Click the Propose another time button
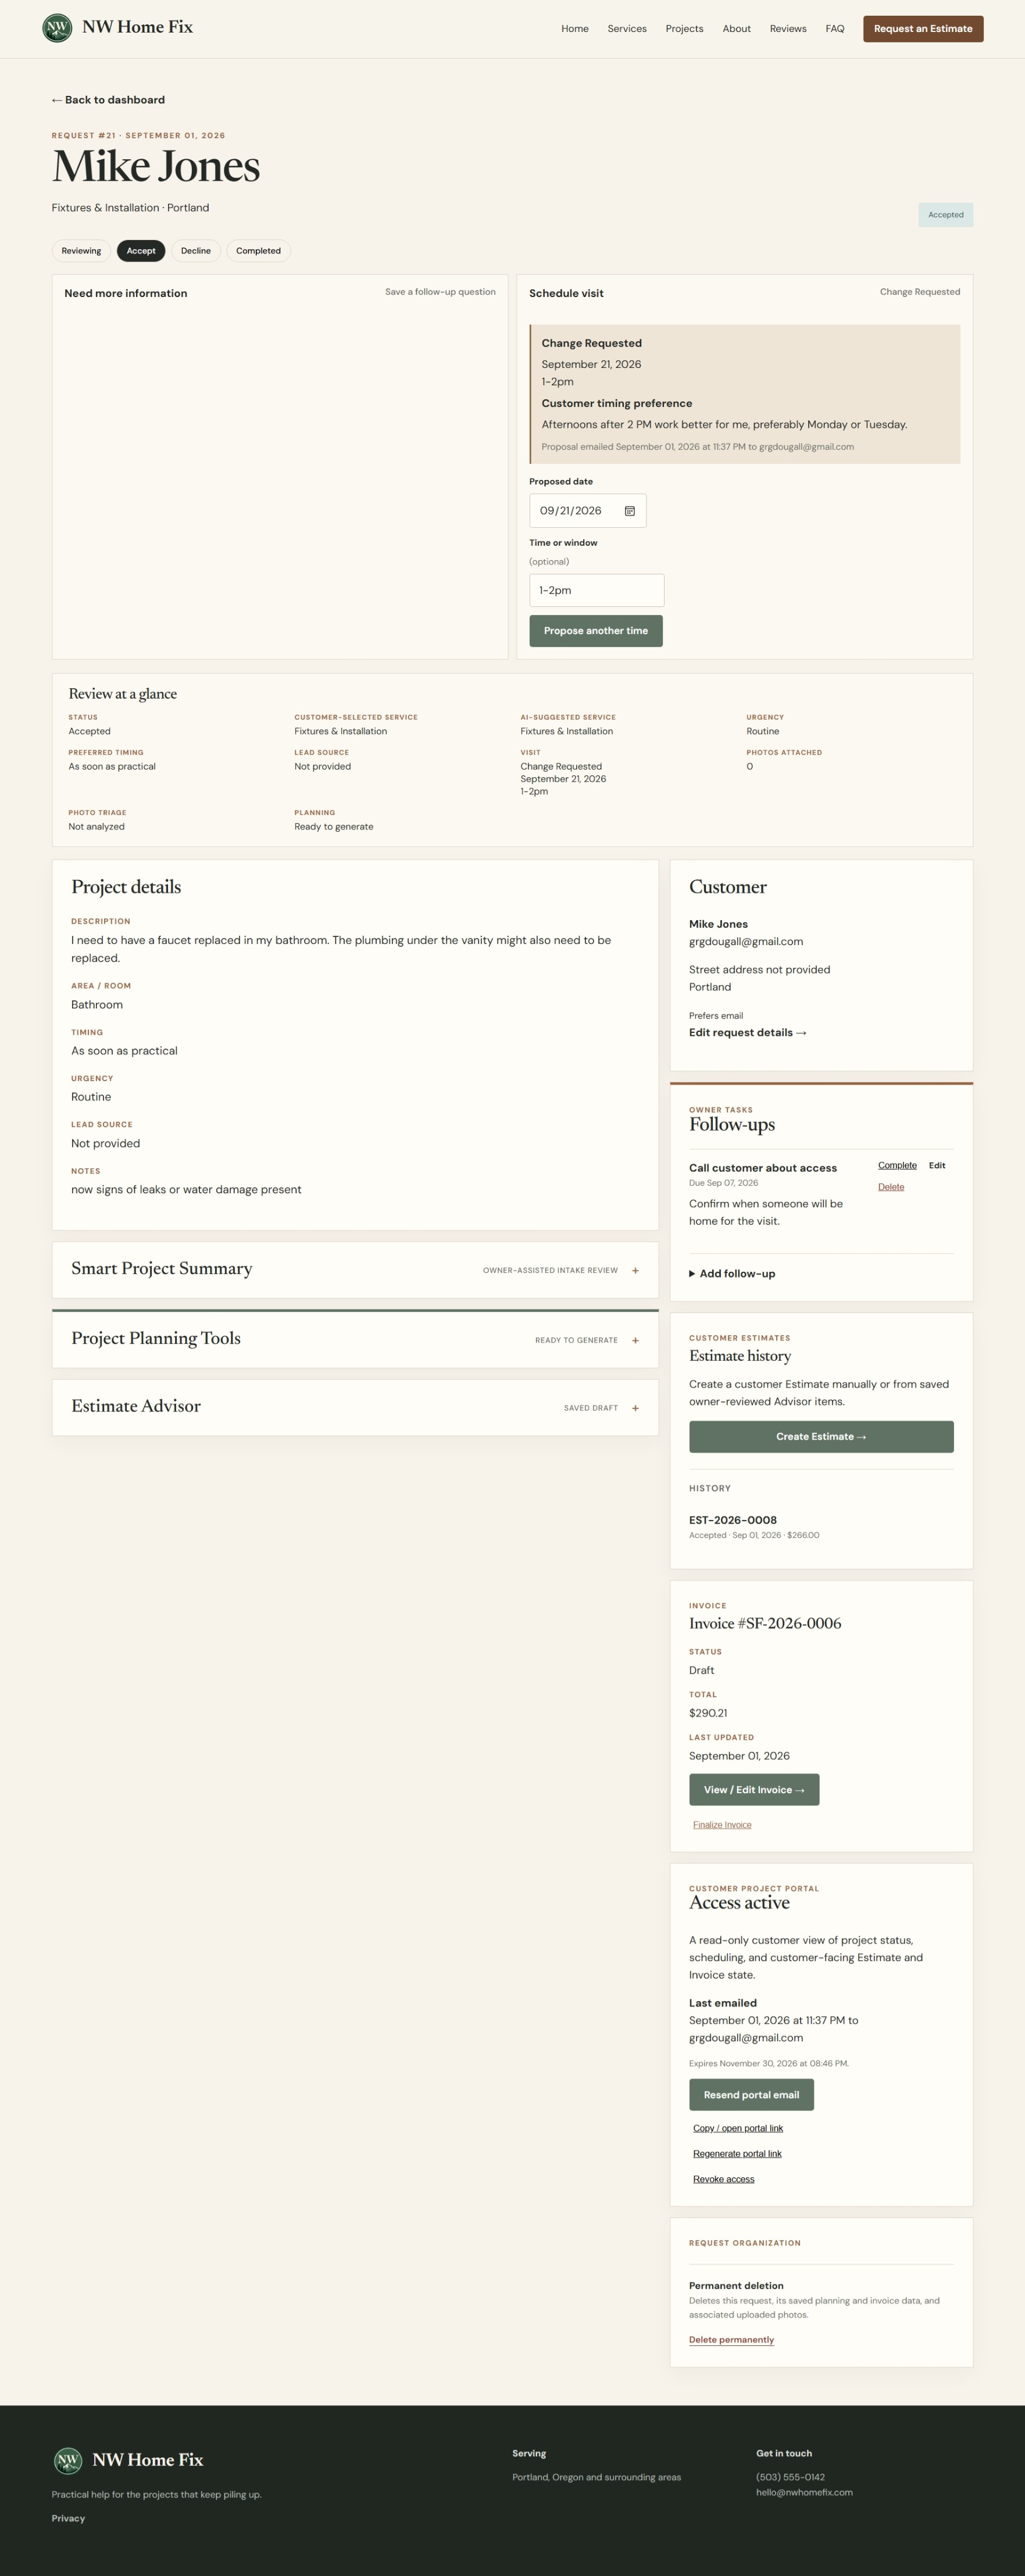Image resolution: width=1025 pixels, height=2576 pixels. 596,631
